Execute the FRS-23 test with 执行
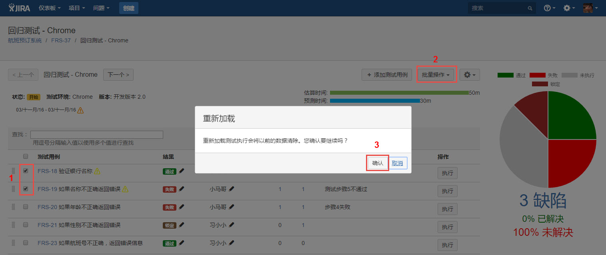This screenshot has height=255, width=606. tap(447, 245)
